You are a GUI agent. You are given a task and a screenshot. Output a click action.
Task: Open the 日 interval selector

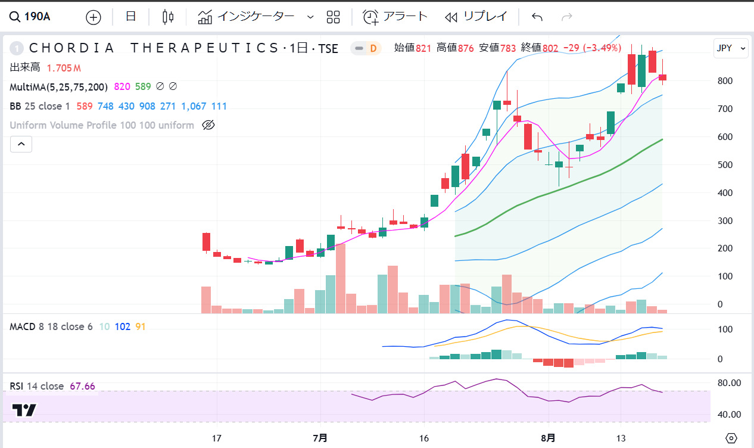(131, 17)
